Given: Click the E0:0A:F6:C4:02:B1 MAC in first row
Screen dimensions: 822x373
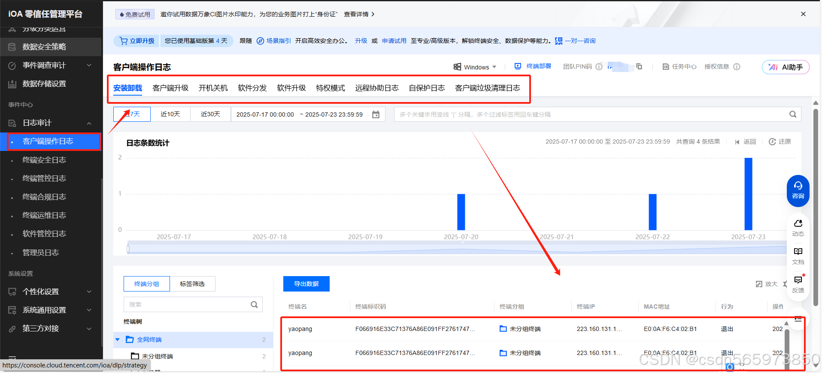Looking at the screenshot, I should pos(670,329).
